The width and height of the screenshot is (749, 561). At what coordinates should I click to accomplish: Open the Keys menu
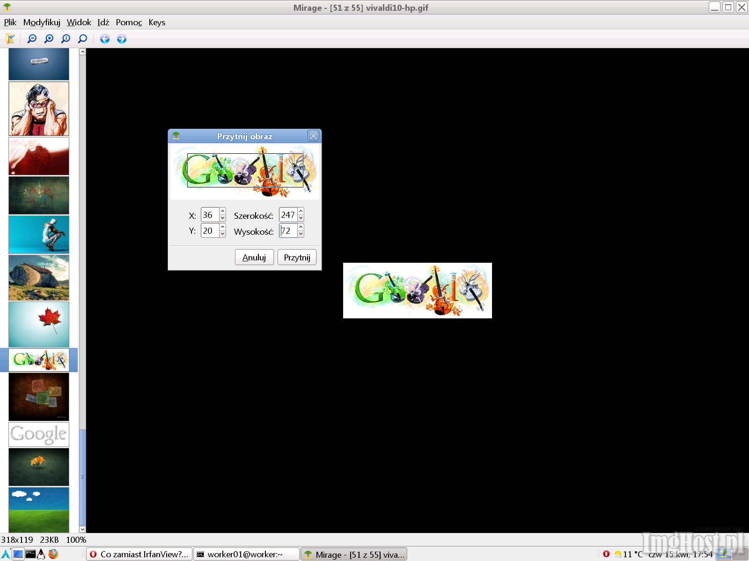157,22
